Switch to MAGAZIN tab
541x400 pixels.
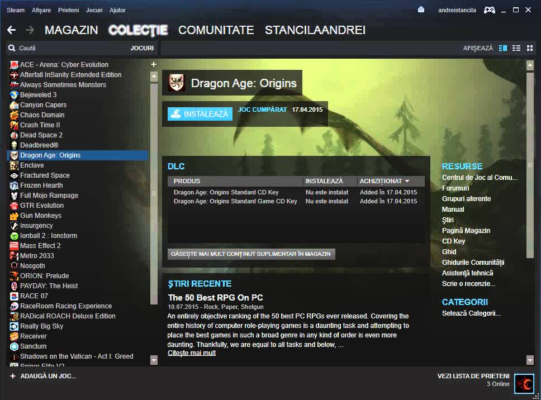(x=72, y=30)
